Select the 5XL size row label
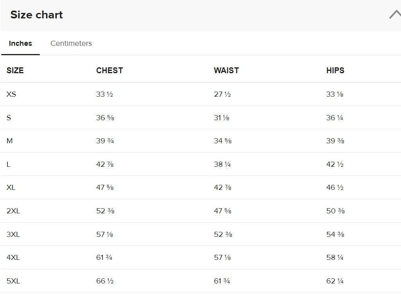Screen dimensions: 401x294 [13, 281]
